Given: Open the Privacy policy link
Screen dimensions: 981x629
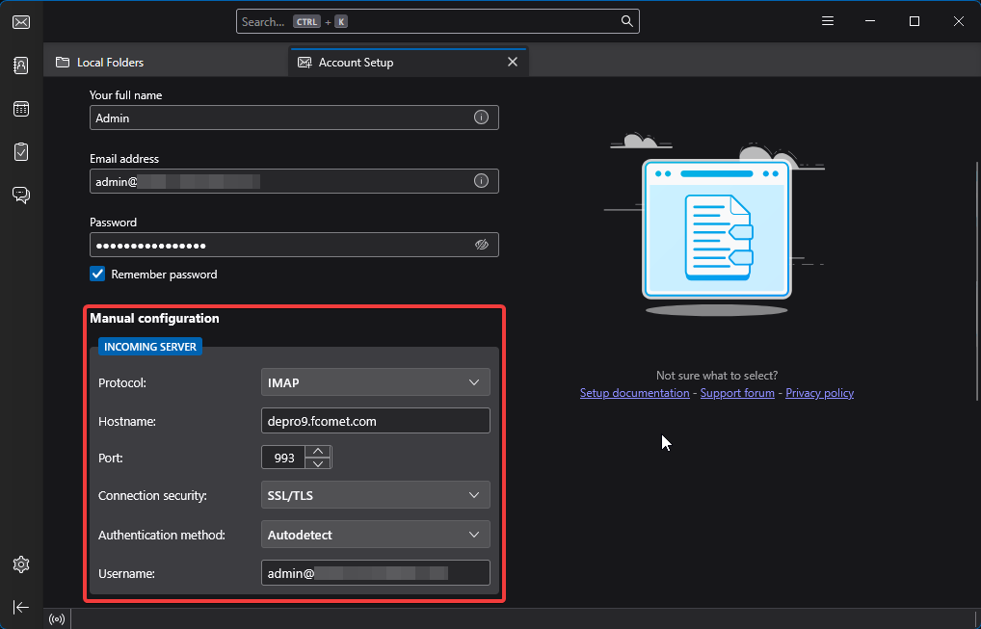Looking at the screenshot, I should click(x=819, y=393).
